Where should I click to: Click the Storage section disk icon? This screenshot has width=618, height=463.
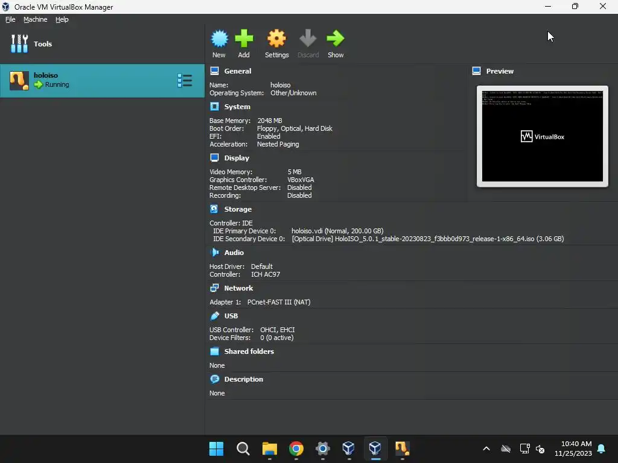[214, 209]
